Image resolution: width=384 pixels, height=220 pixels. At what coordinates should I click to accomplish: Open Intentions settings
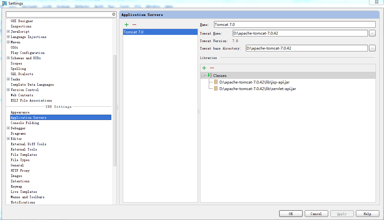coord(20,181)
